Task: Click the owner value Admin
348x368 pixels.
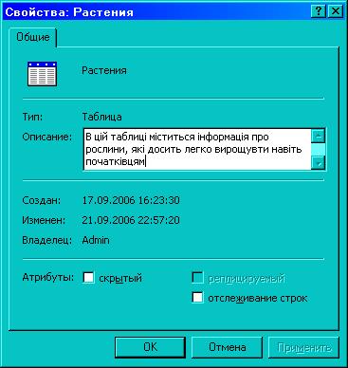Action: pyautogui.click(x=96, y=240)
